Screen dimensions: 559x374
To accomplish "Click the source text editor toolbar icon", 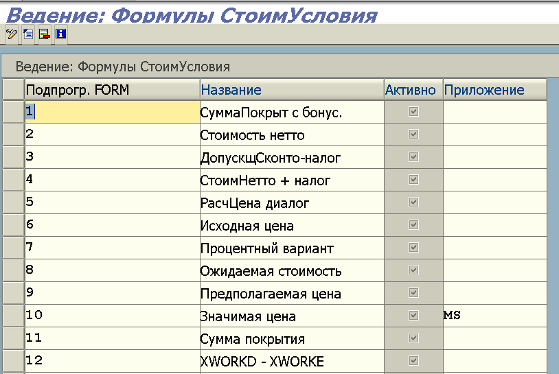I will point(28,34).
